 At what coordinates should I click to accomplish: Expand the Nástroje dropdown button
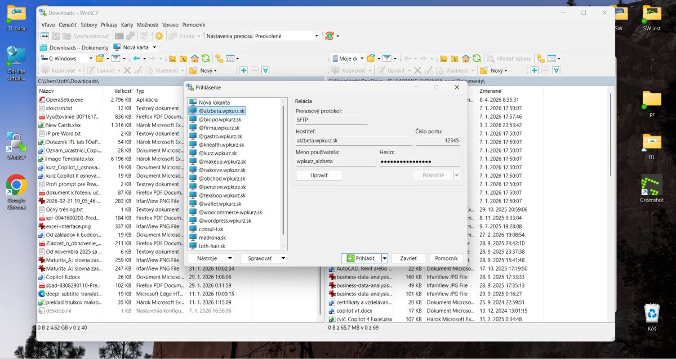pos(210,258)
